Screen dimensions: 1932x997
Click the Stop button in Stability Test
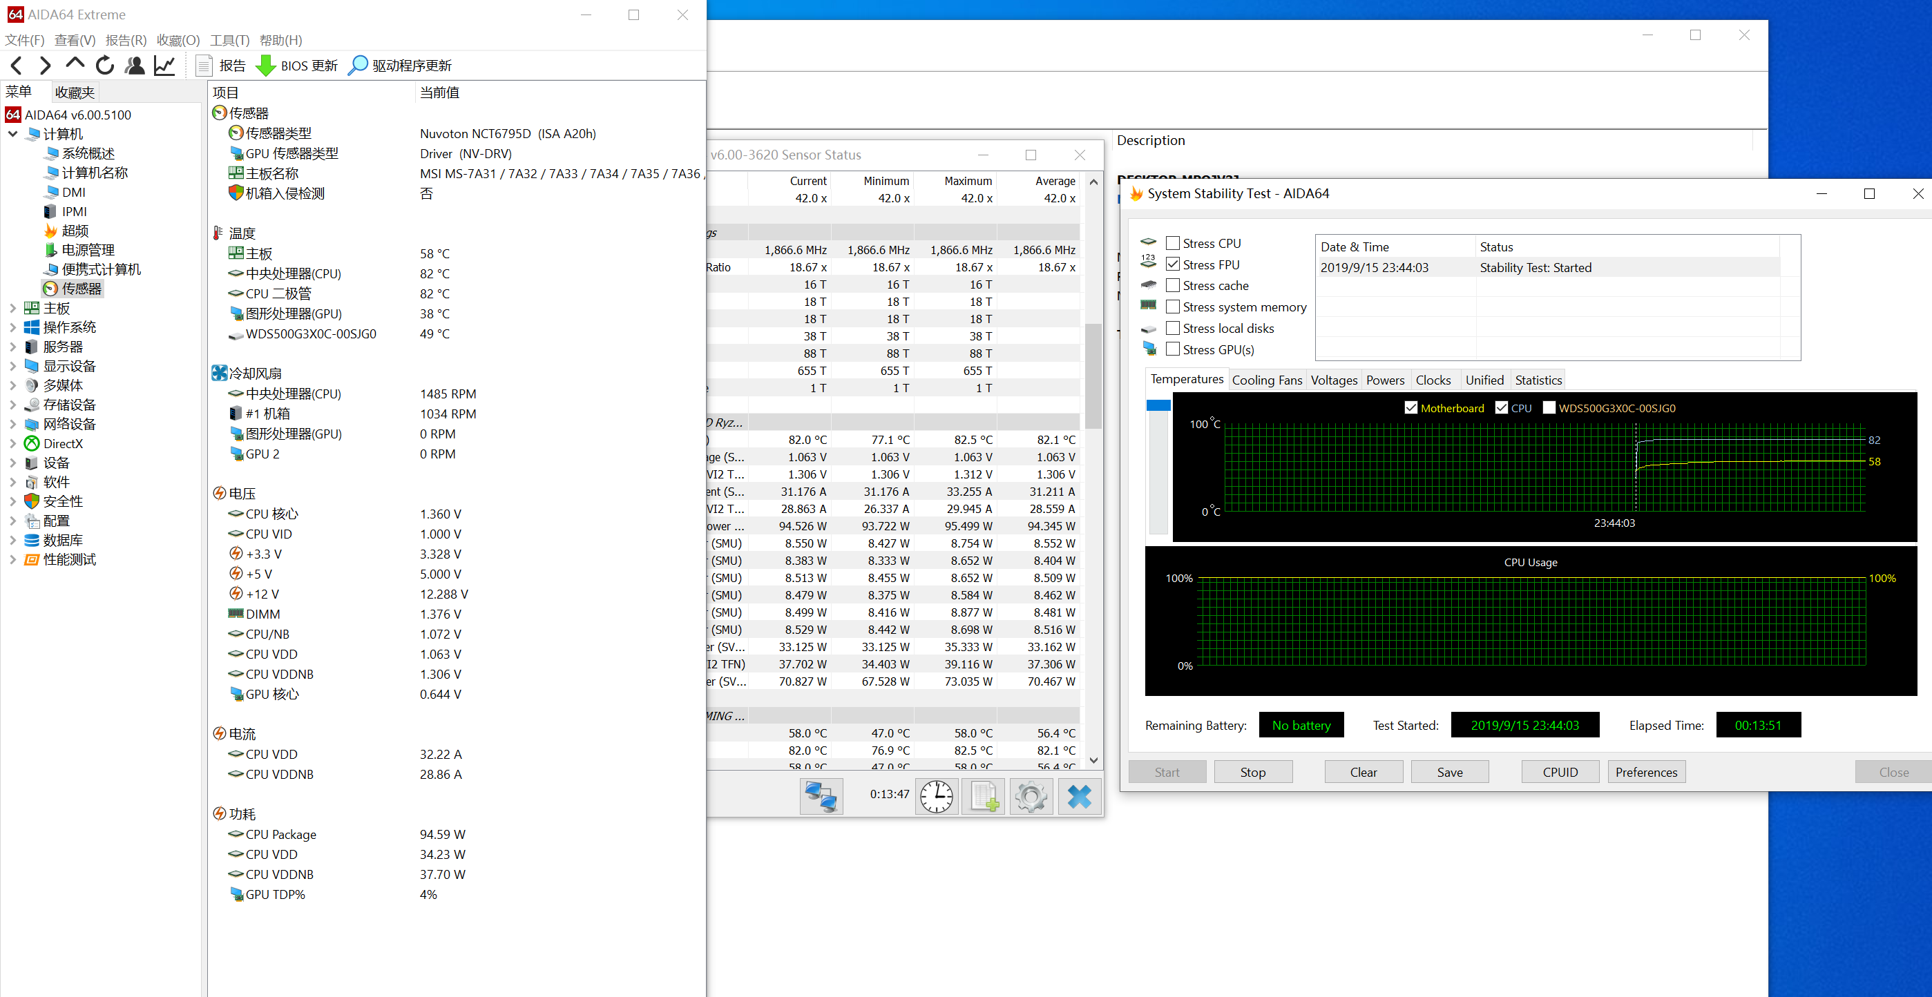click(1252, 772)
